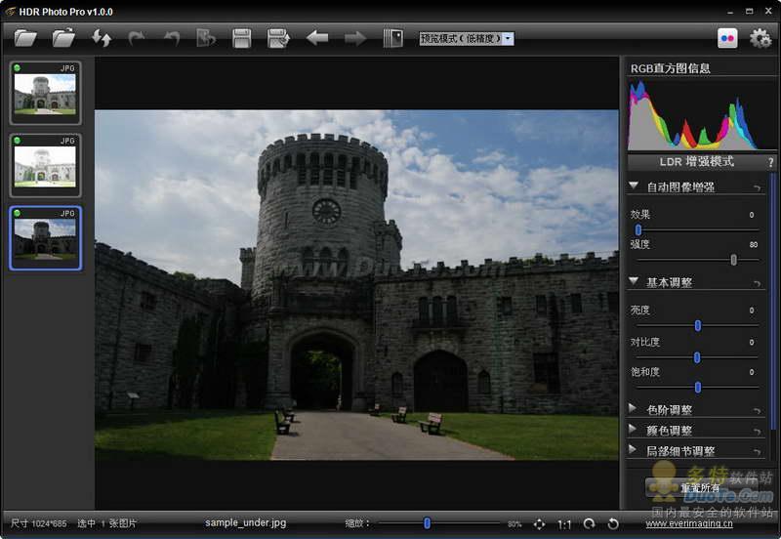The image size is (781, 539).
Task: Save image with floppy disk icon
Action: (x=241, y=38)
